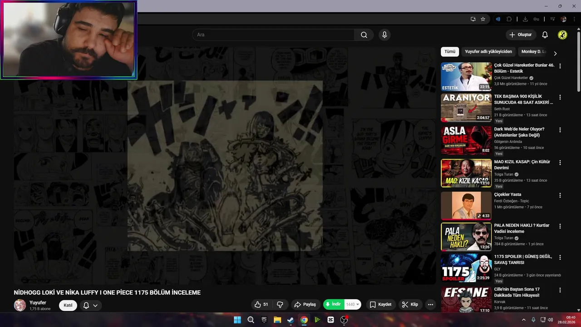
Task: Open Chrome three-dot menu
Action: pos(574,19)
